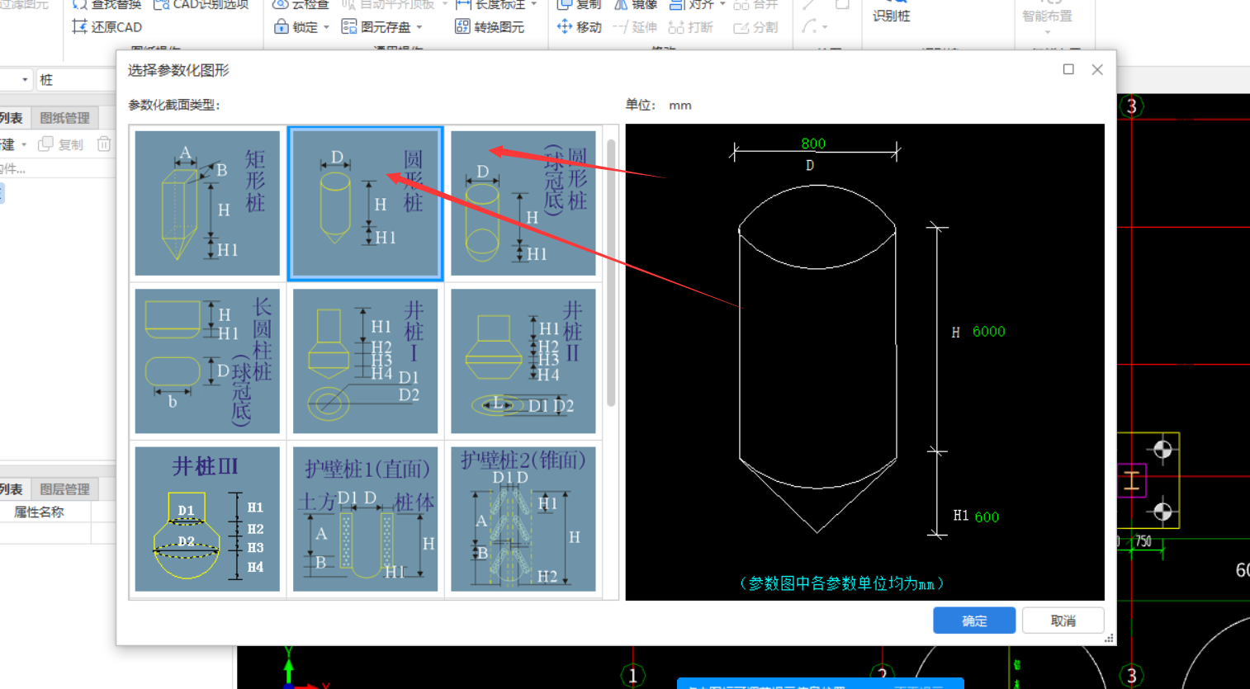1250x689 pixels.
Task: Close the 选择参数化图形 dialog
Action: click(1097, 69)
